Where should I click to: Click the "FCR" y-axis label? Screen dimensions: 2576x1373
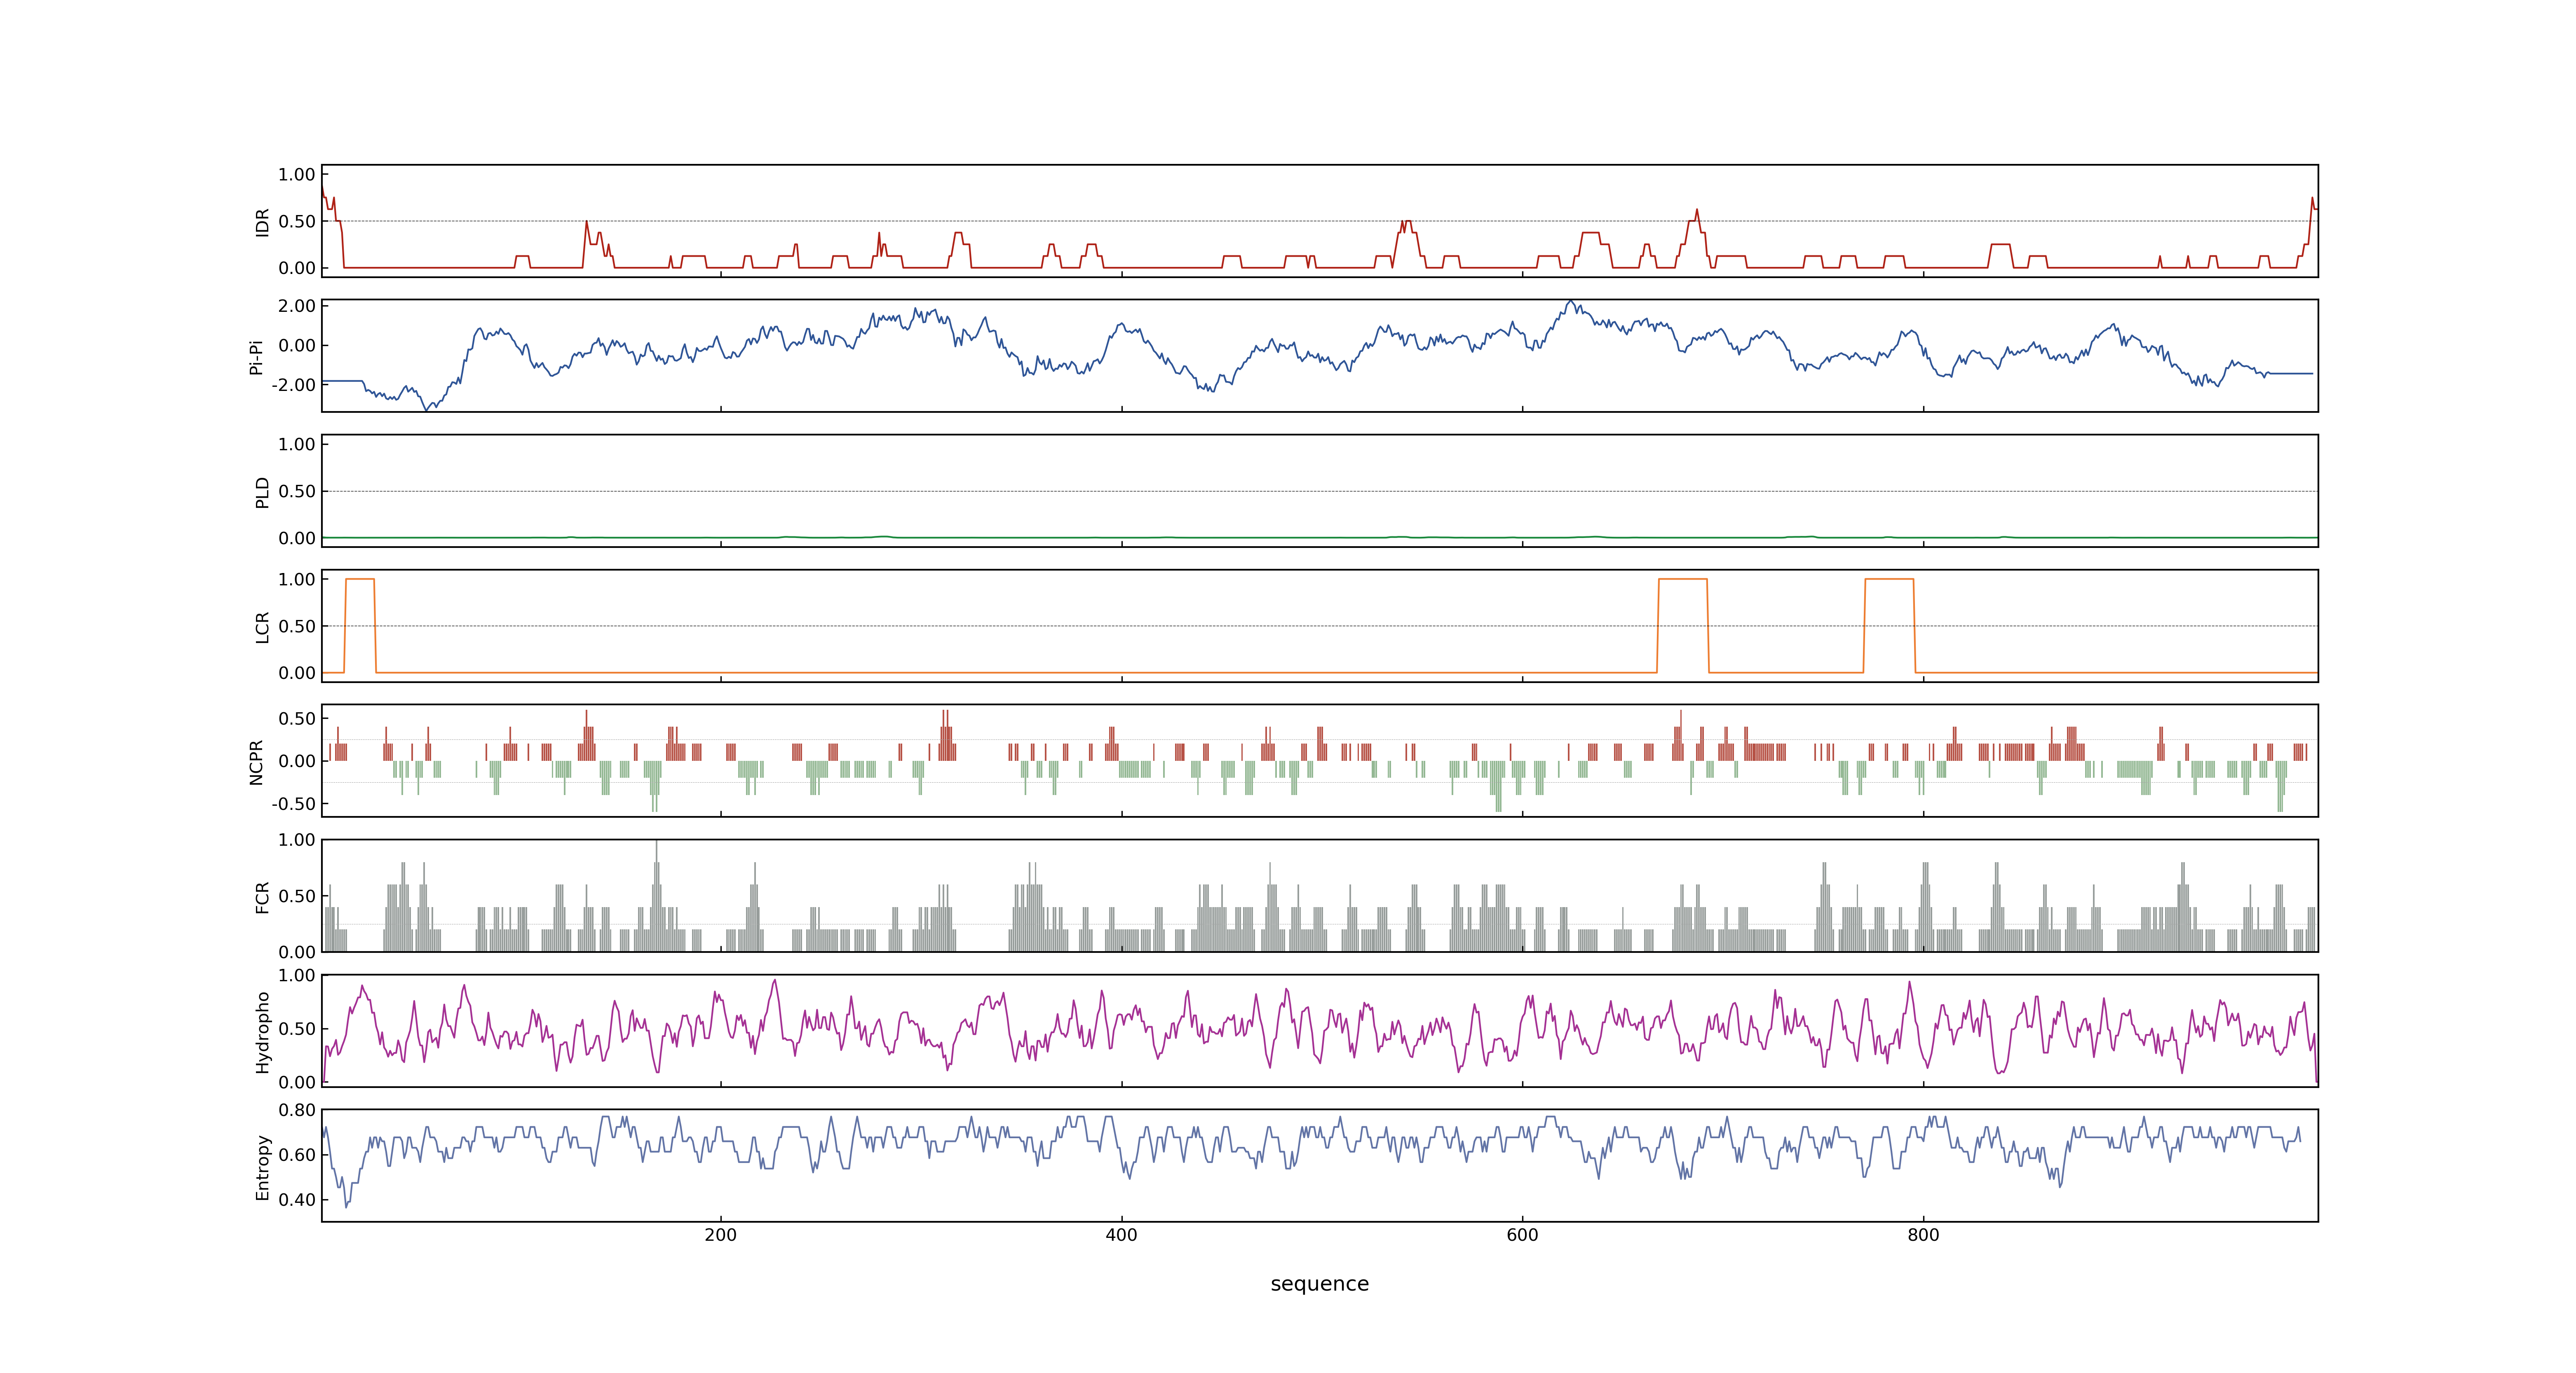coord(263,897)
